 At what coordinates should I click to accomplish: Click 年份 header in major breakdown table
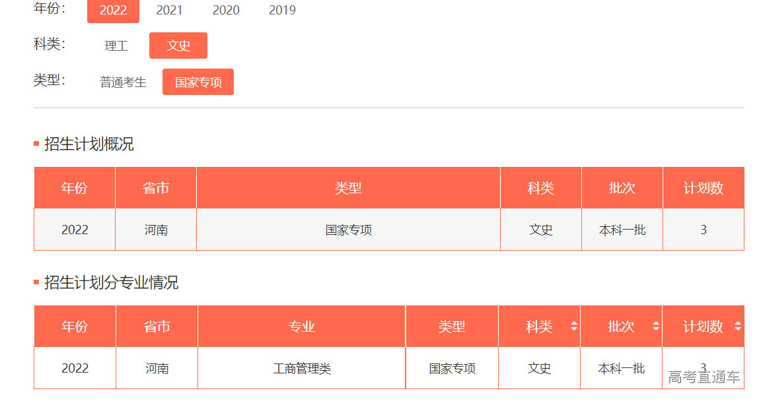pyautogui.click(x=75, y=326)
